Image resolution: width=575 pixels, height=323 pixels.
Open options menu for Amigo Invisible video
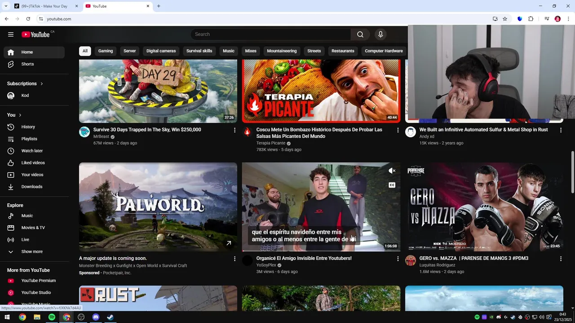tap(398, 259)
